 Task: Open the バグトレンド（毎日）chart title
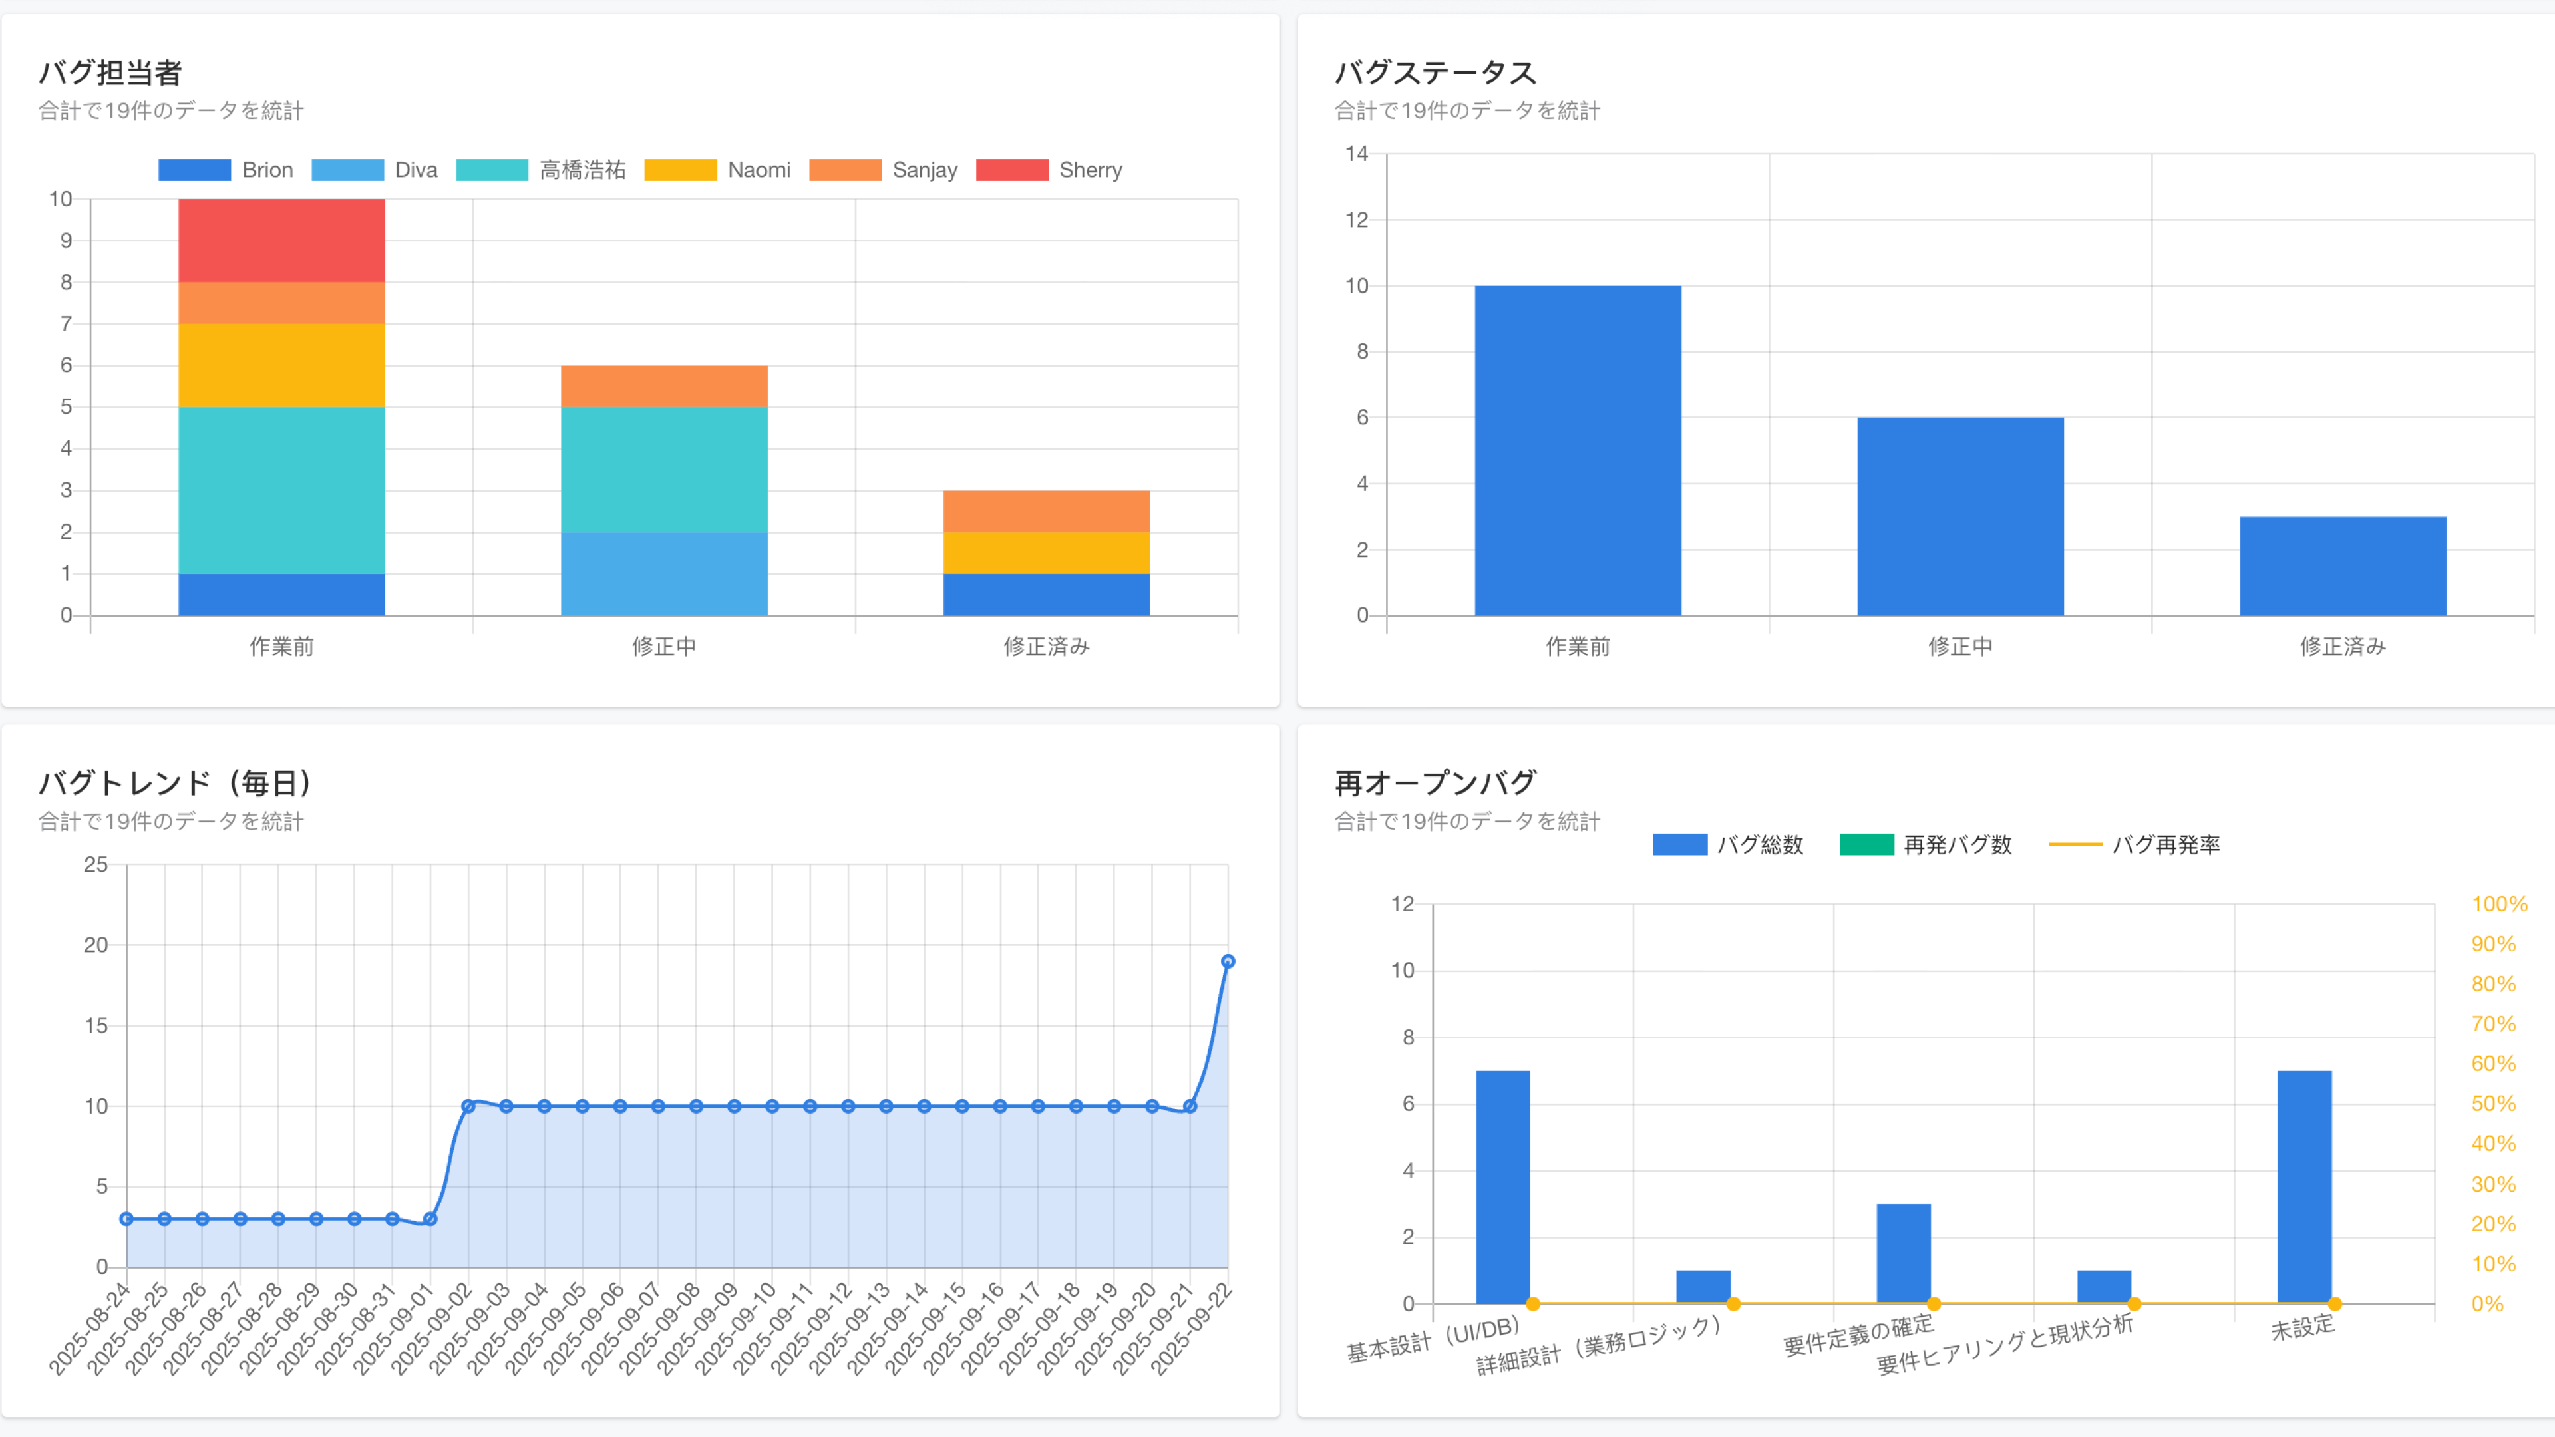click(176, 782)
